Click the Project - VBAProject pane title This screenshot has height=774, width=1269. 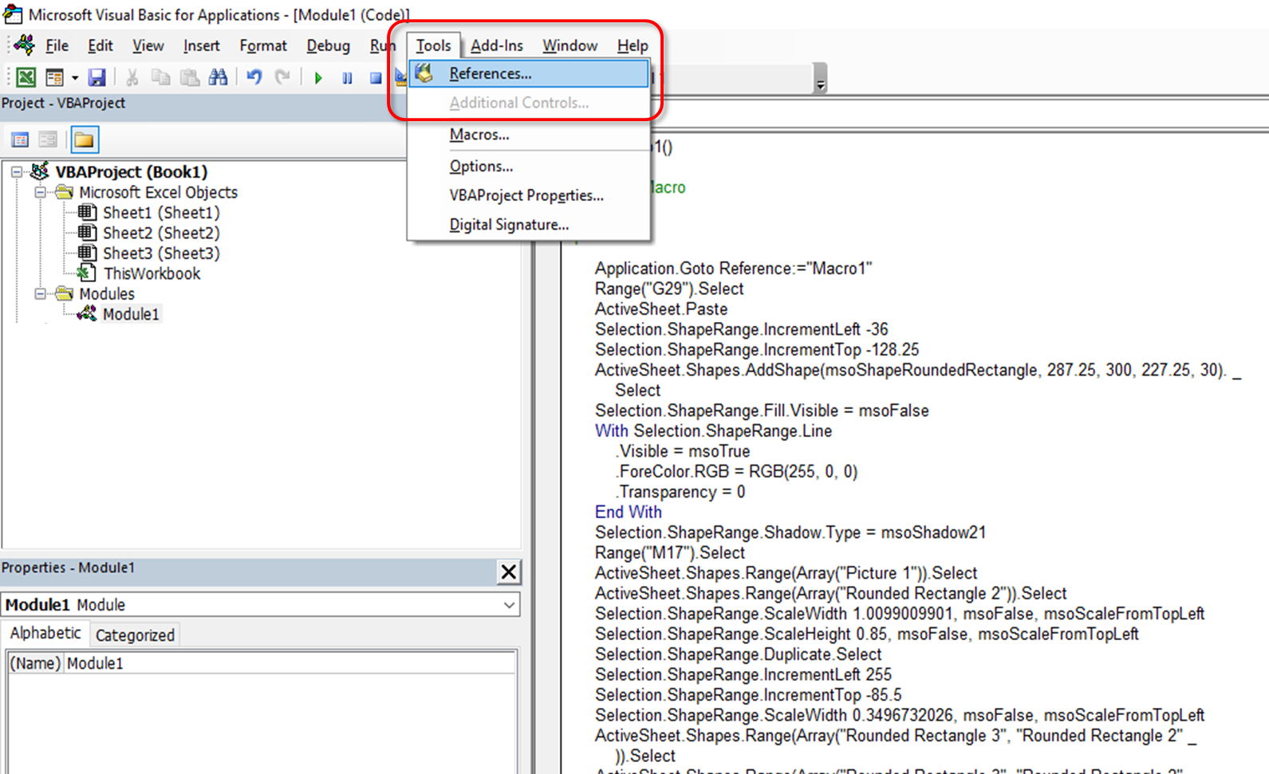(x=64, y=104)
